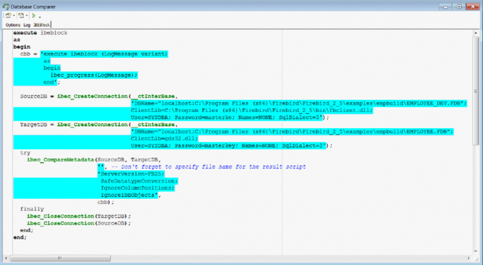Viewport: 483px width, 265px height.
Task: Click the Database Comparer title bar icon
Action: tap(6, 6)
